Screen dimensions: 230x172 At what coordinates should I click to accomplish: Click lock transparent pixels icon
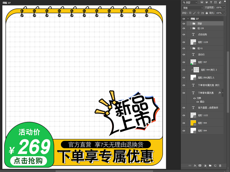tap(190, 13)
